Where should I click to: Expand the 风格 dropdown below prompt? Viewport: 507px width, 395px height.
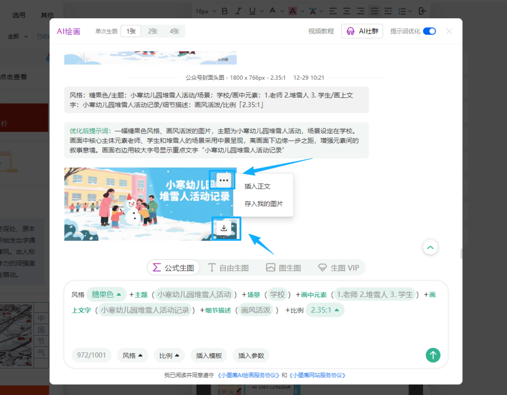click(x=132, y=355)
